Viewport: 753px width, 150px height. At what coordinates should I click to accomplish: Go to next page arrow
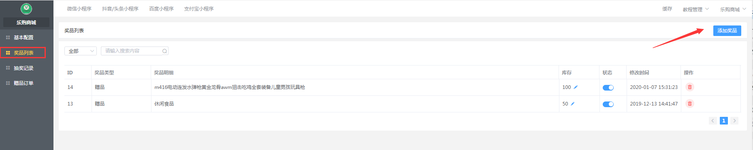pos(734,120)
